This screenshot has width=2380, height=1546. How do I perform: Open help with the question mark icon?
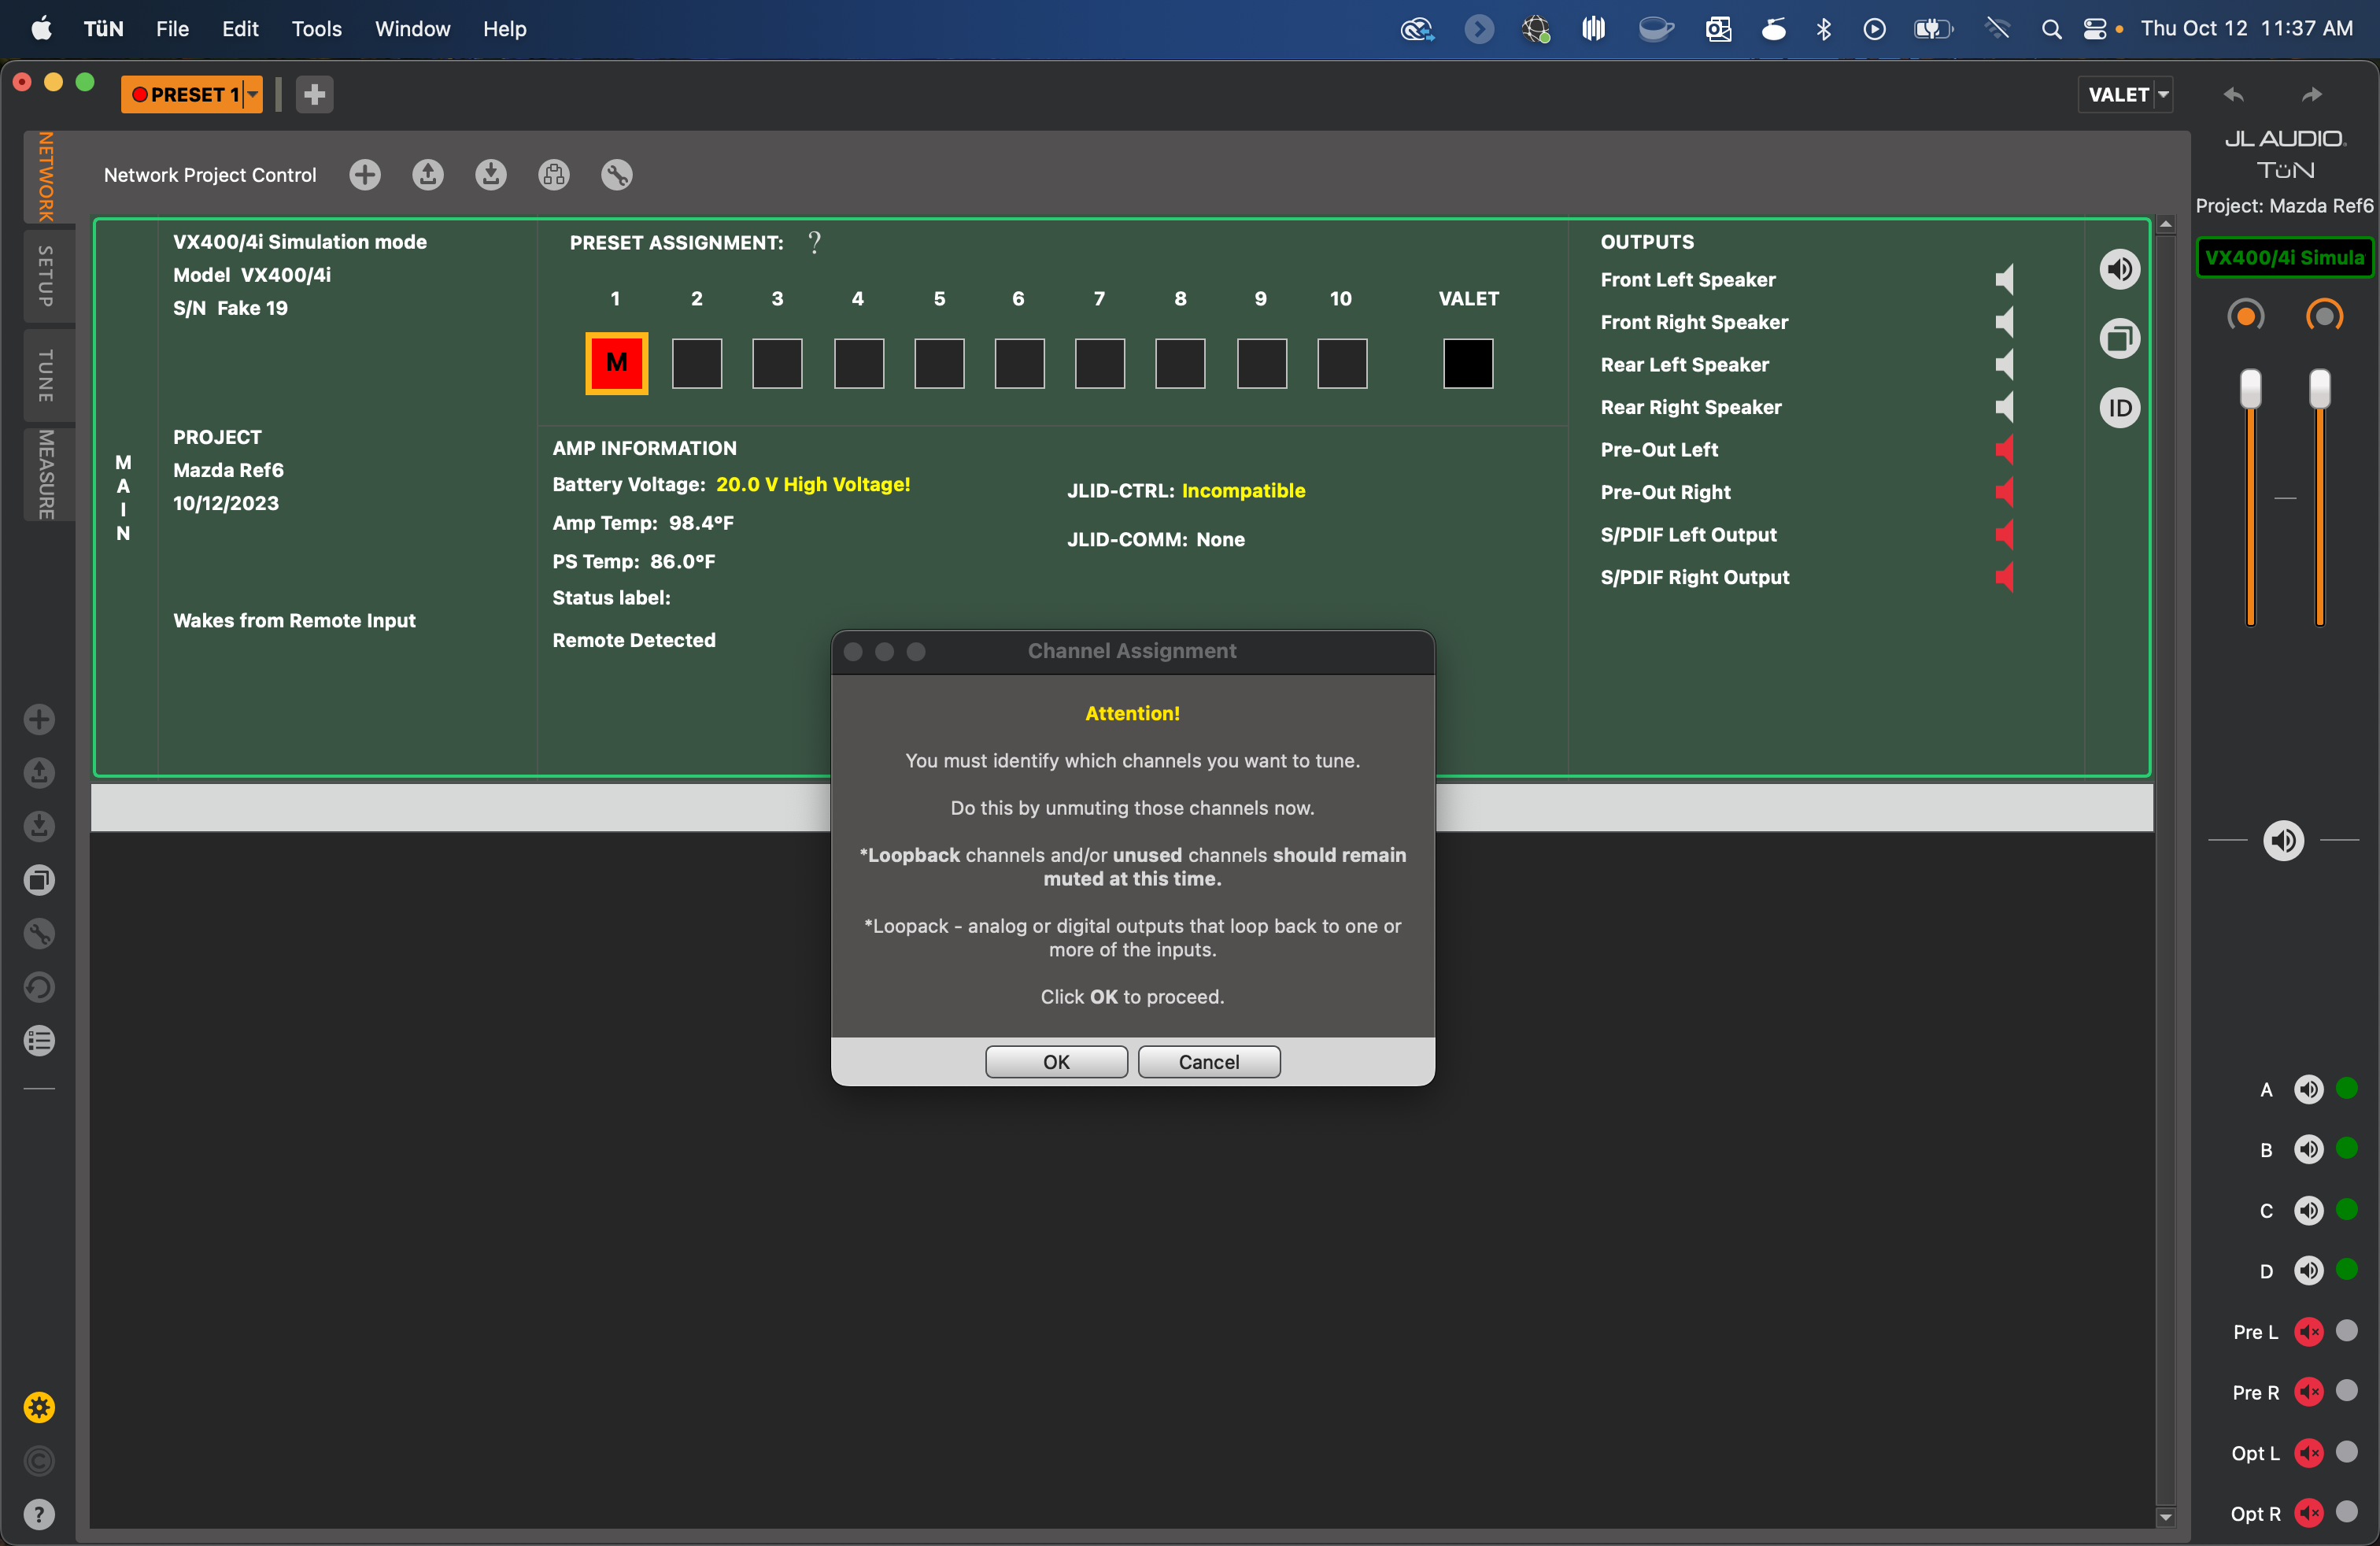click(39, 1515)
